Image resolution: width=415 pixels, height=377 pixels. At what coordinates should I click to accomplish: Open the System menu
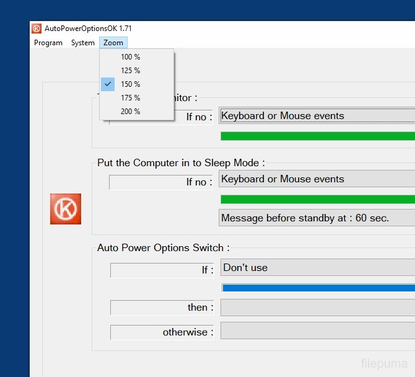point(83,43)
